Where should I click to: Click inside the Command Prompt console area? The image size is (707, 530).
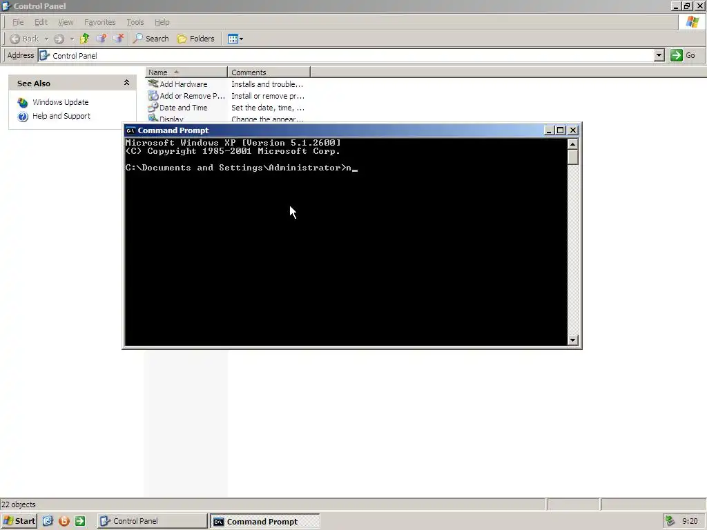(x=346, y=242)
